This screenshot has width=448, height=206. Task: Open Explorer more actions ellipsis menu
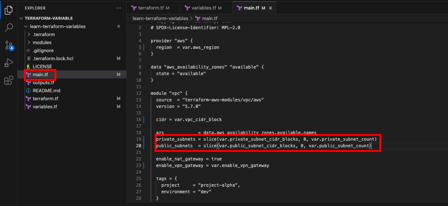point(118,8)
